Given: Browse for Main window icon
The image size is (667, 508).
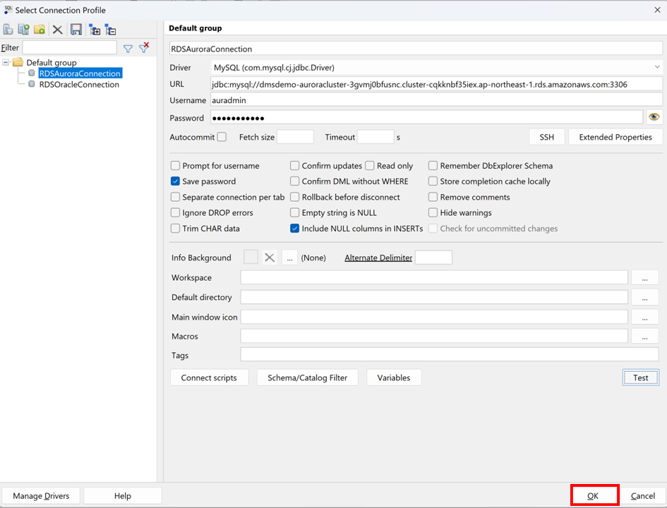Looking at the screenshot, I should 645,317.
